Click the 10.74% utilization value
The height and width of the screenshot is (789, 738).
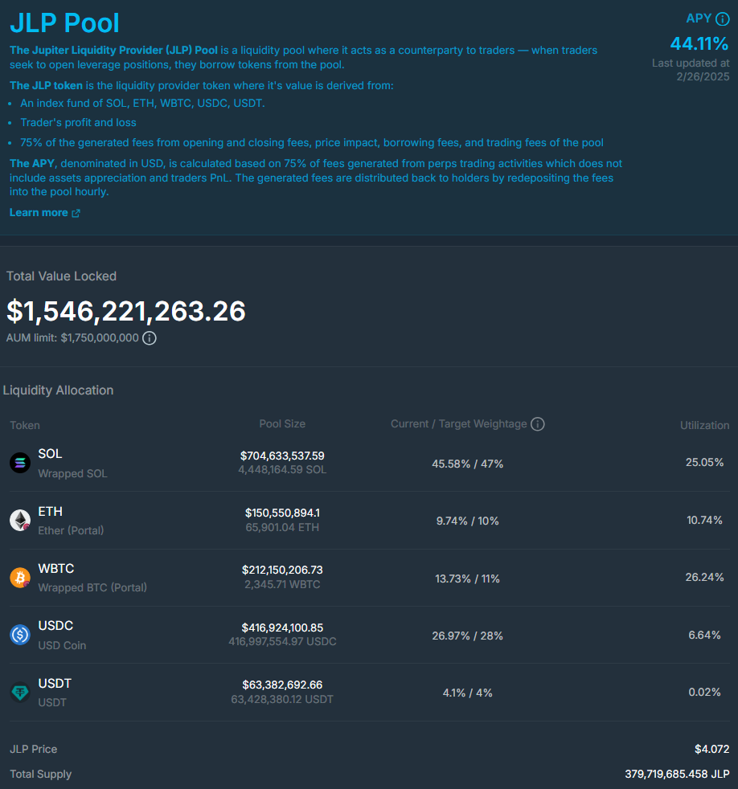tap(704, 521)
